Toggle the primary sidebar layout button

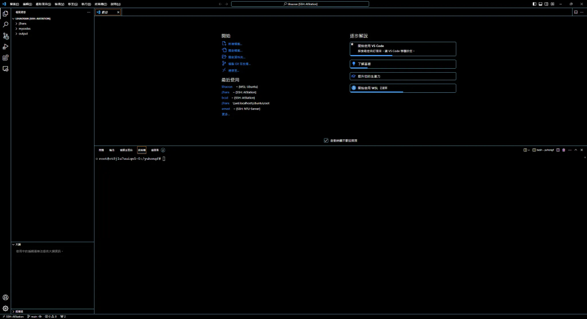pos(534,4)
